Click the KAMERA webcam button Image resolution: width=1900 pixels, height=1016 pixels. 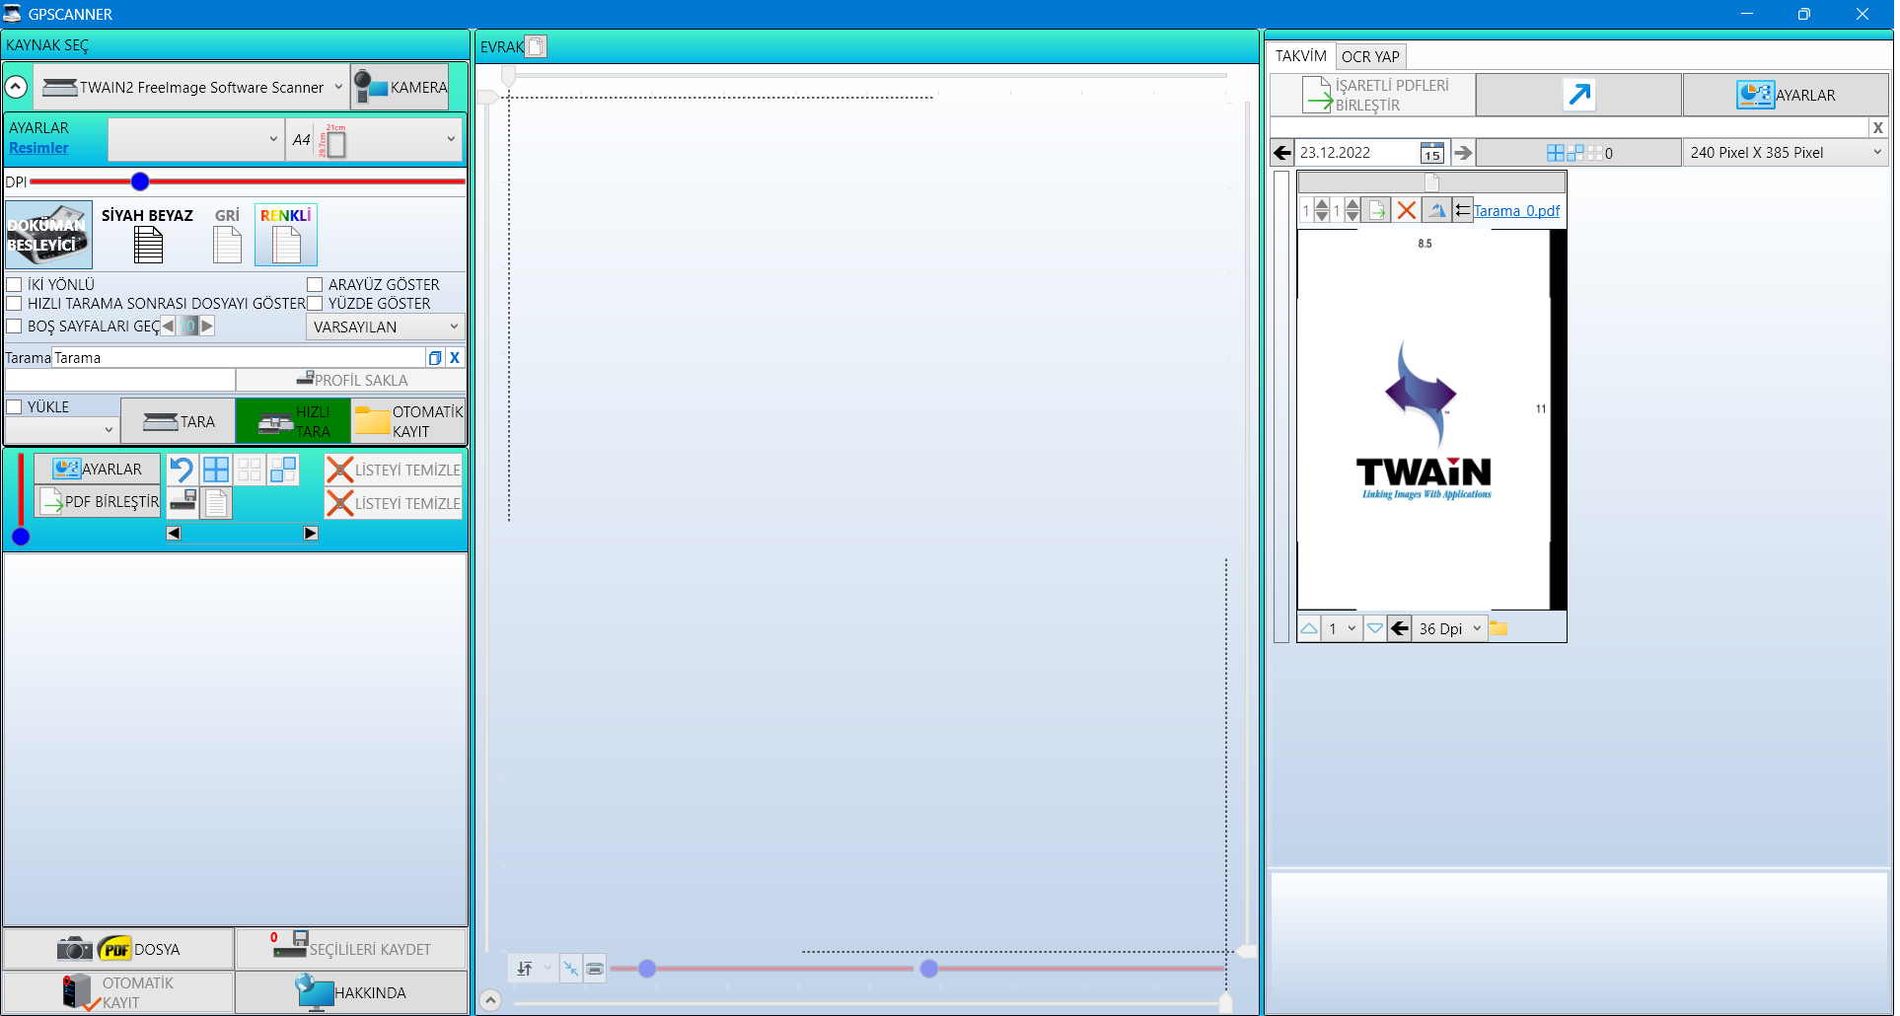click(x=401, y=87)
